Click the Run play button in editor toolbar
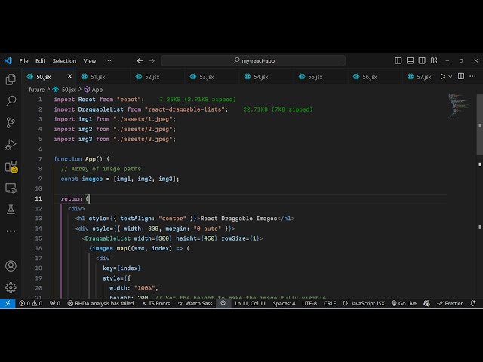Viewport: 483px width, 362px height. point(443,76)
